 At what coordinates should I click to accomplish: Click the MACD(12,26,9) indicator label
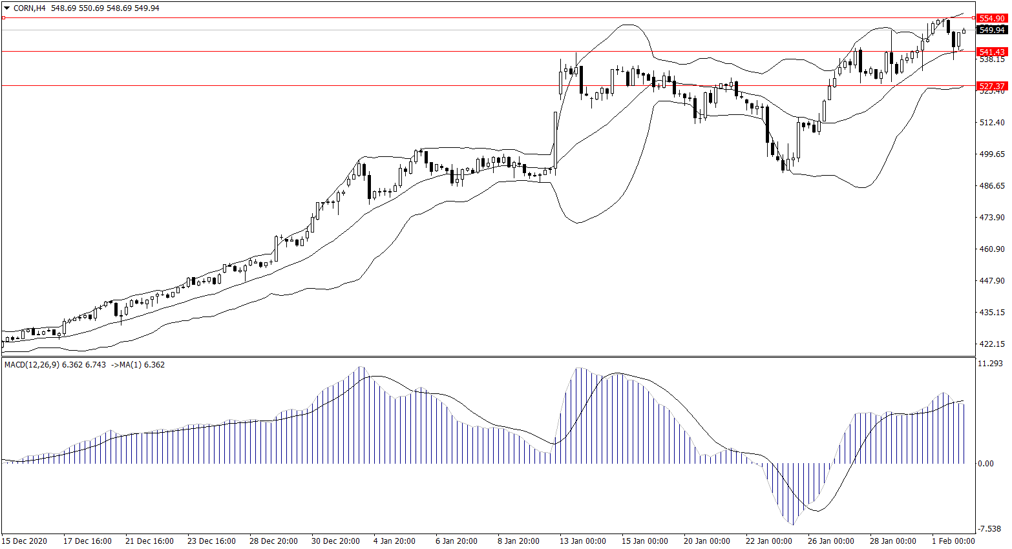click(x=32, y=365)
